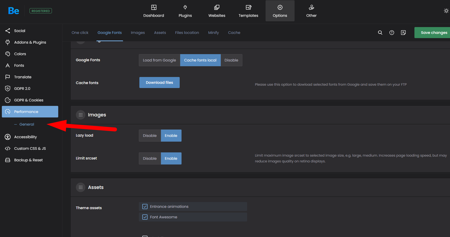Click the search magnifier icon
This screenshot has height=237, width=450.
[x=380, y=33]
